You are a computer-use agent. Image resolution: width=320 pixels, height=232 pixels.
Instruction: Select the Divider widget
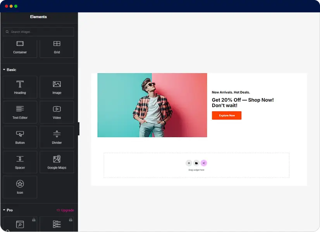pos(57,137)
